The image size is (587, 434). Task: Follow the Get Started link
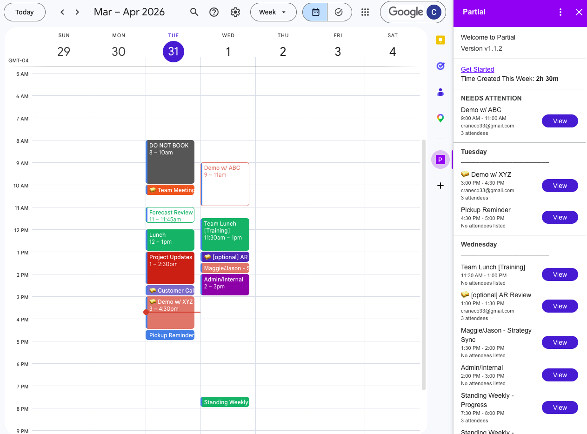click(477, 69)
